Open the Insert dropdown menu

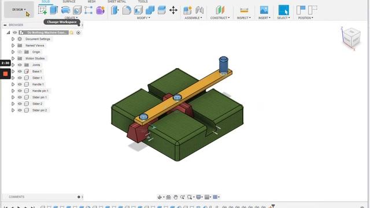point(264,18)
